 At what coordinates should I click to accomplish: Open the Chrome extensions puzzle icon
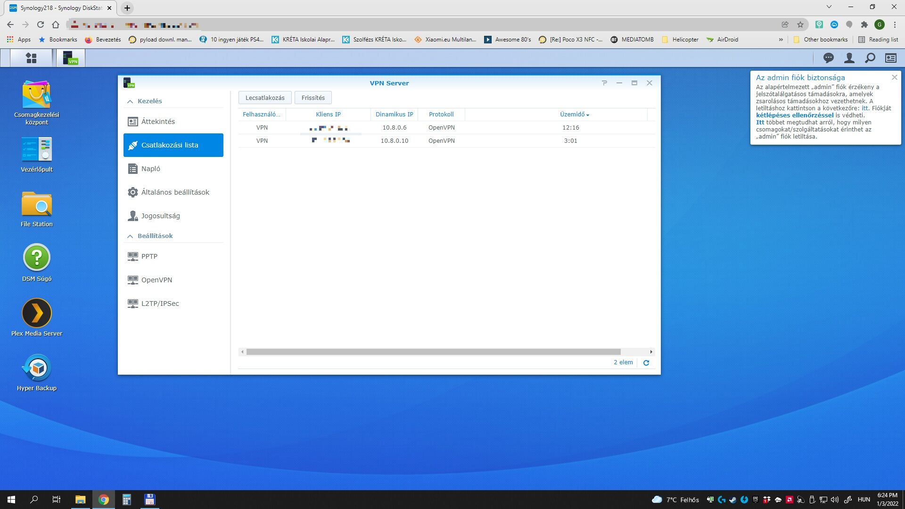coord(864,25)
